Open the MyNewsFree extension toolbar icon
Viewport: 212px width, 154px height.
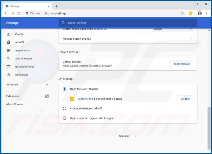[191, 13]
